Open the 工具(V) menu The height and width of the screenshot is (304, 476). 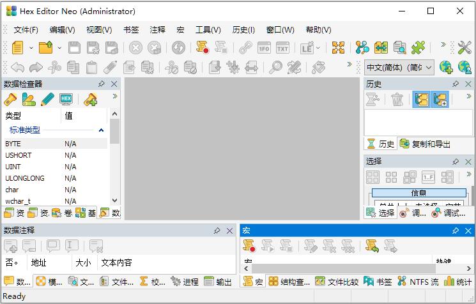208,30
